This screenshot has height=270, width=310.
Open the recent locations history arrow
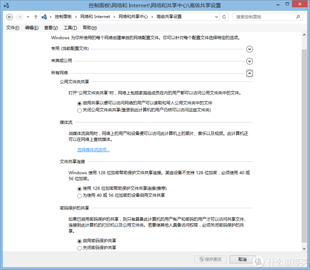click(28, 17)
